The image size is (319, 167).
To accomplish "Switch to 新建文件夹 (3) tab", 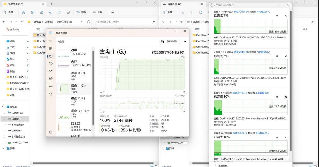I will [24, 4].
